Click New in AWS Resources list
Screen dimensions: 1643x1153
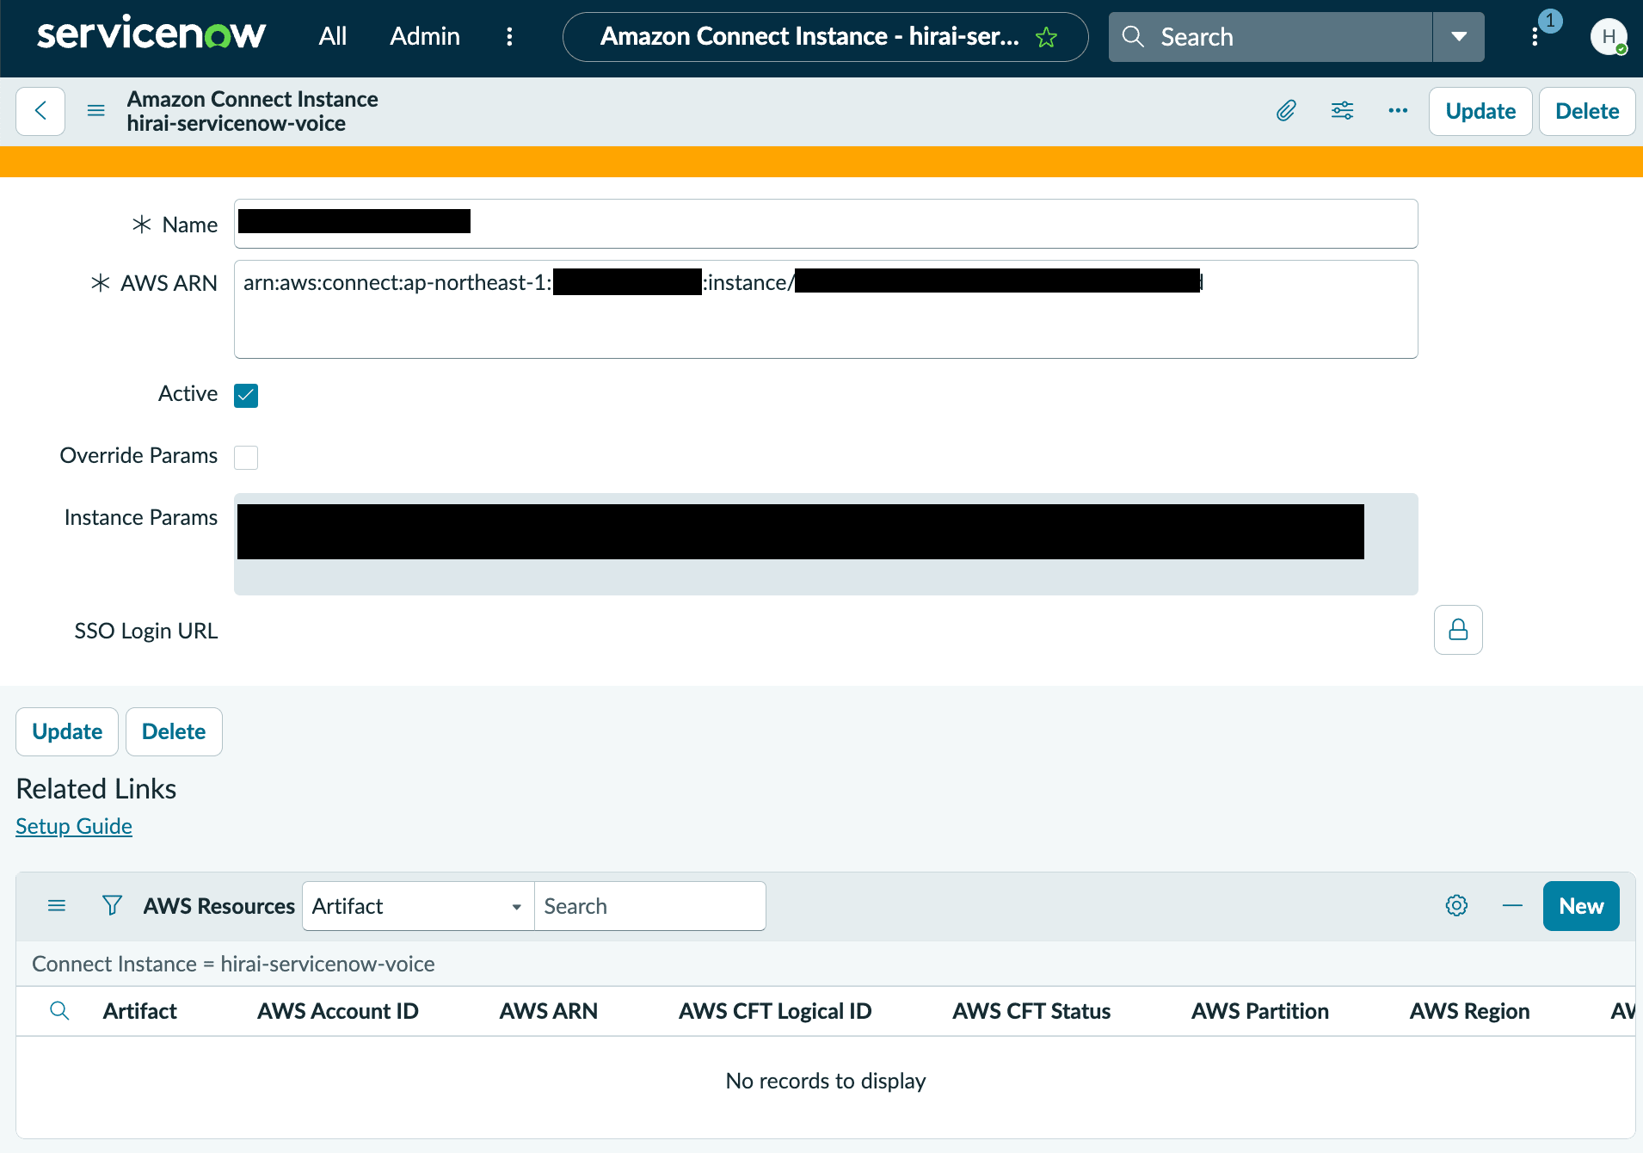[1581, 906]
